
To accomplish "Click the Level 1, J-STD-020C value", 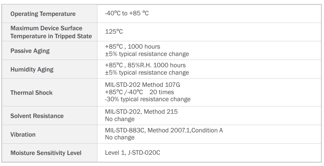I will click(133, 153).
